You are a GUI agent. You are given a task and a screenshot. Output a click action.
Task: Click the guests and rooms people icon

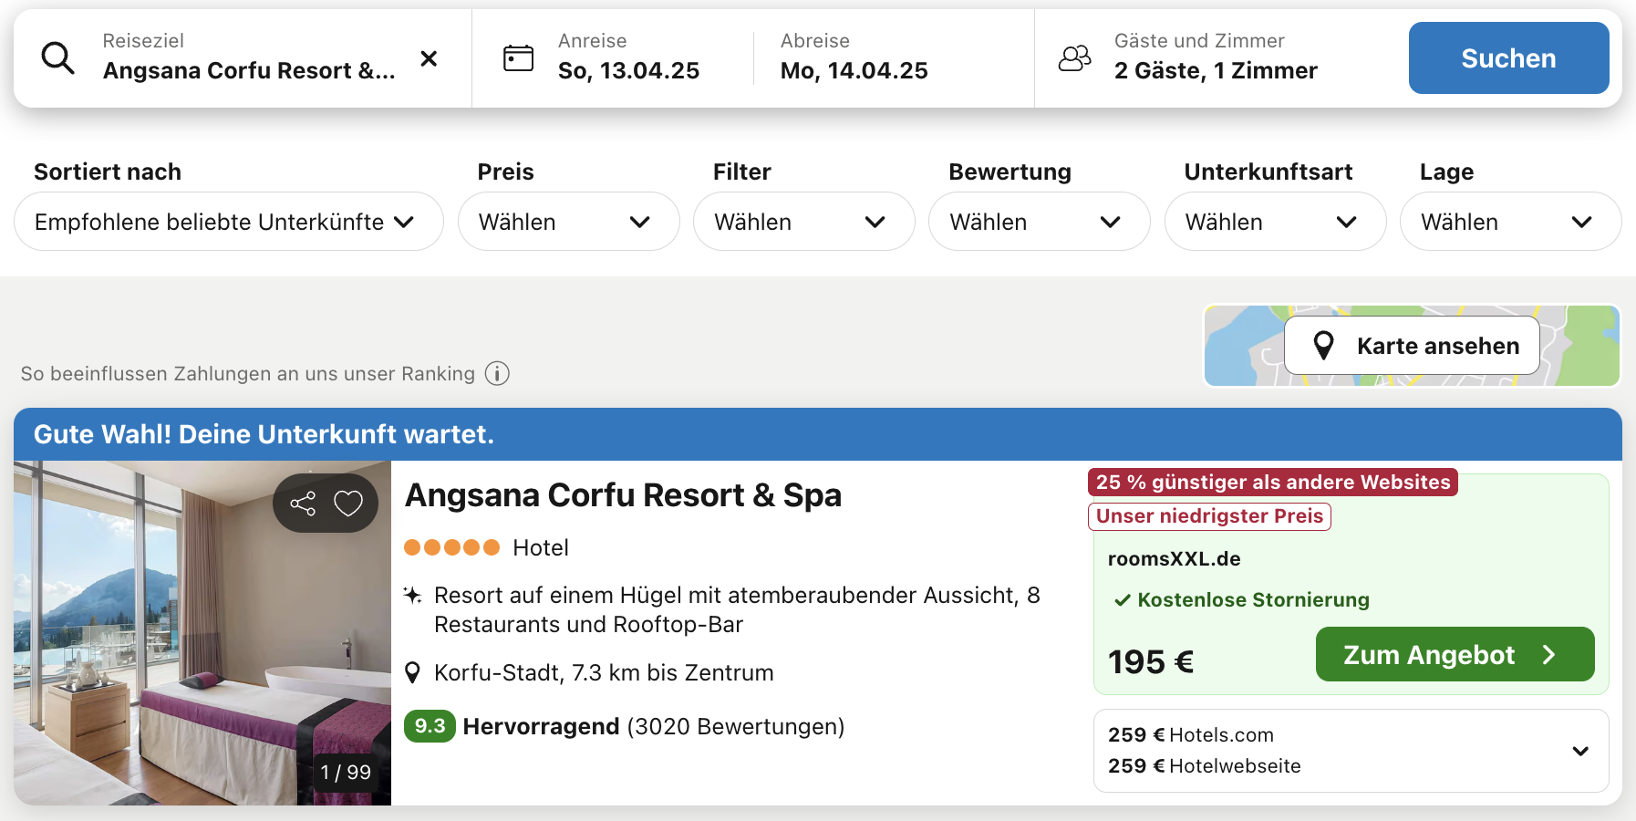(1074, 58)
